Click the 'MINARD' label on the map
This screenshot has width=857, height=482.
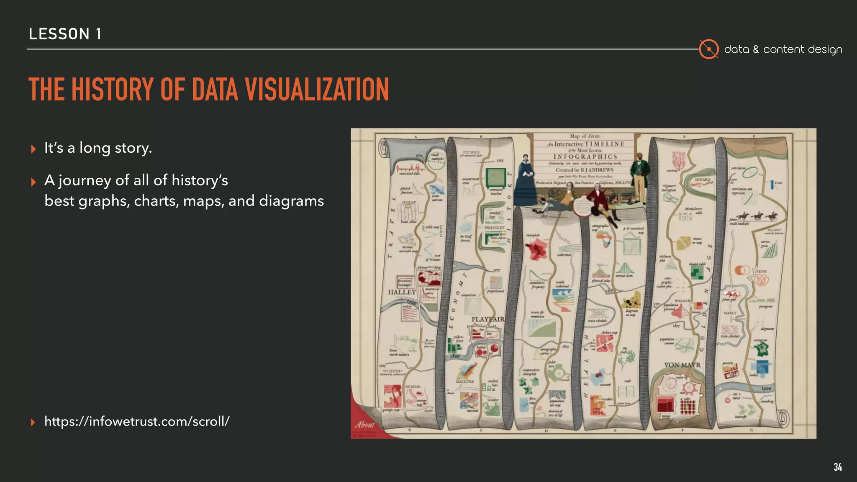(x=703, y=179)
